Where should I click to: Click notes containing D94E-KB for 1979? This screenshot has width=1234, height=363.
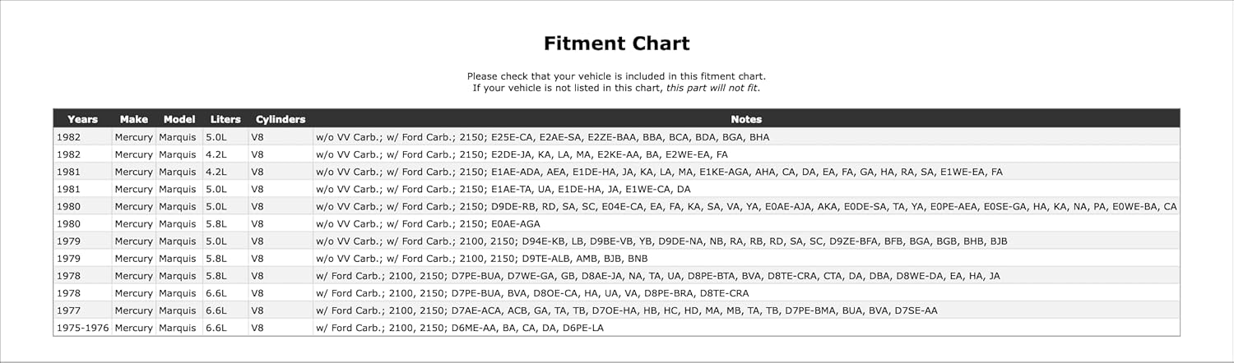pos(661,241)
